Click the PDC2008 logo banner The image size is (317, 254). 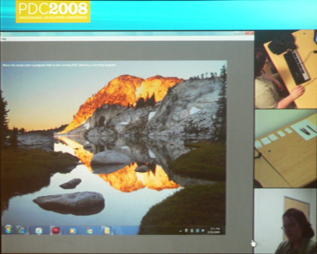(x=53, y=11)
